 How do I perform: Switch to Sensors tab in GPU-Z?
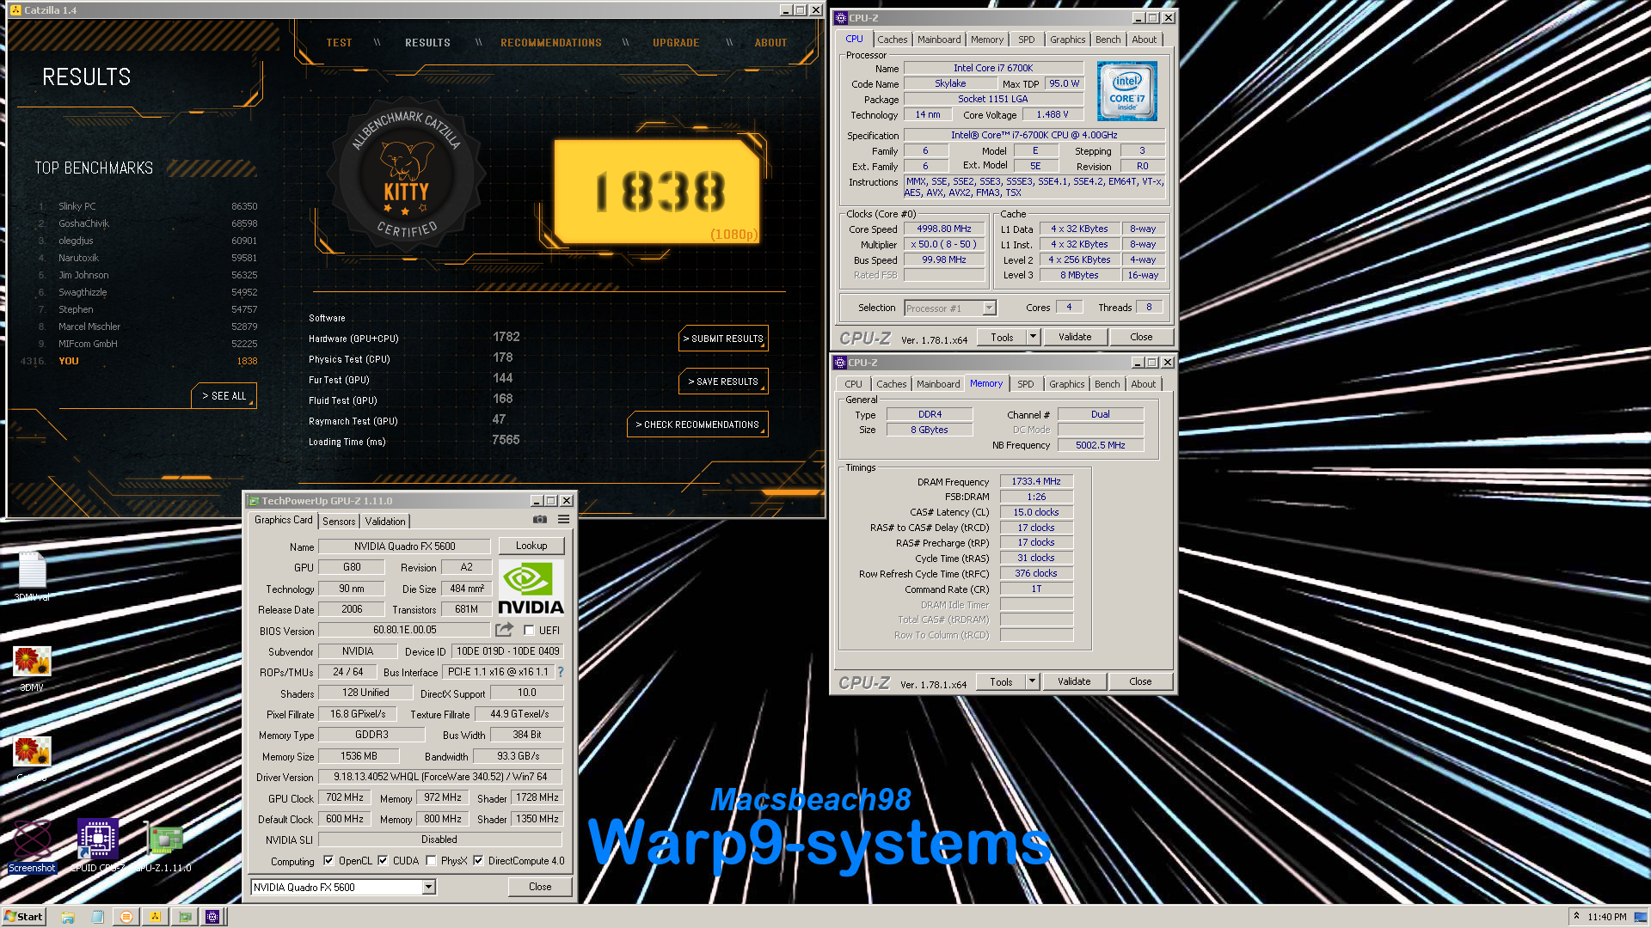(x=339, y=521)
